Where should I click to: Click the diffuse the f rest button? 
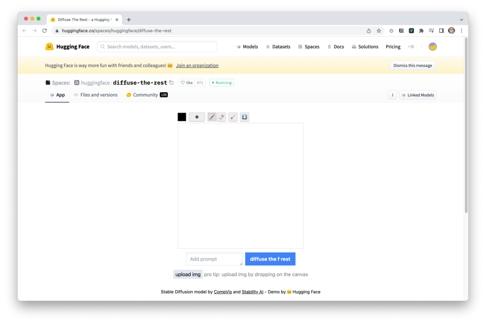[270, 259]
